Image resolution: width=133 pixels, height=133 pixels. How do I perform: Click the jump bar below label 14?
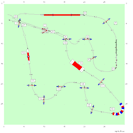pyautogui.click(x=84, y=88)
